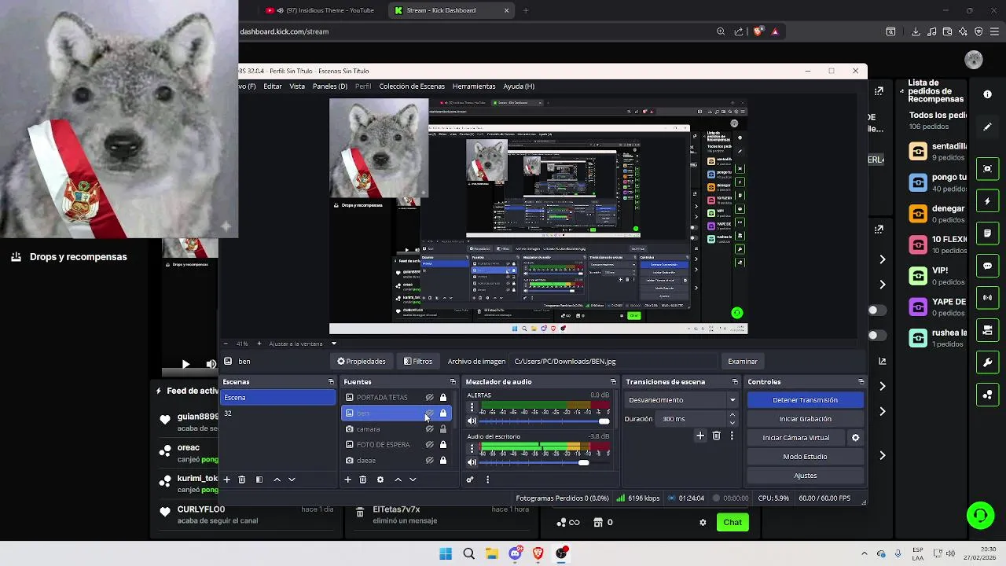The width and height of the screenshot is (1006, 566).
Task: Toggle visibility of FOTO DE ESPERA source
Action: pyautogui.click(x=429, y=445)
